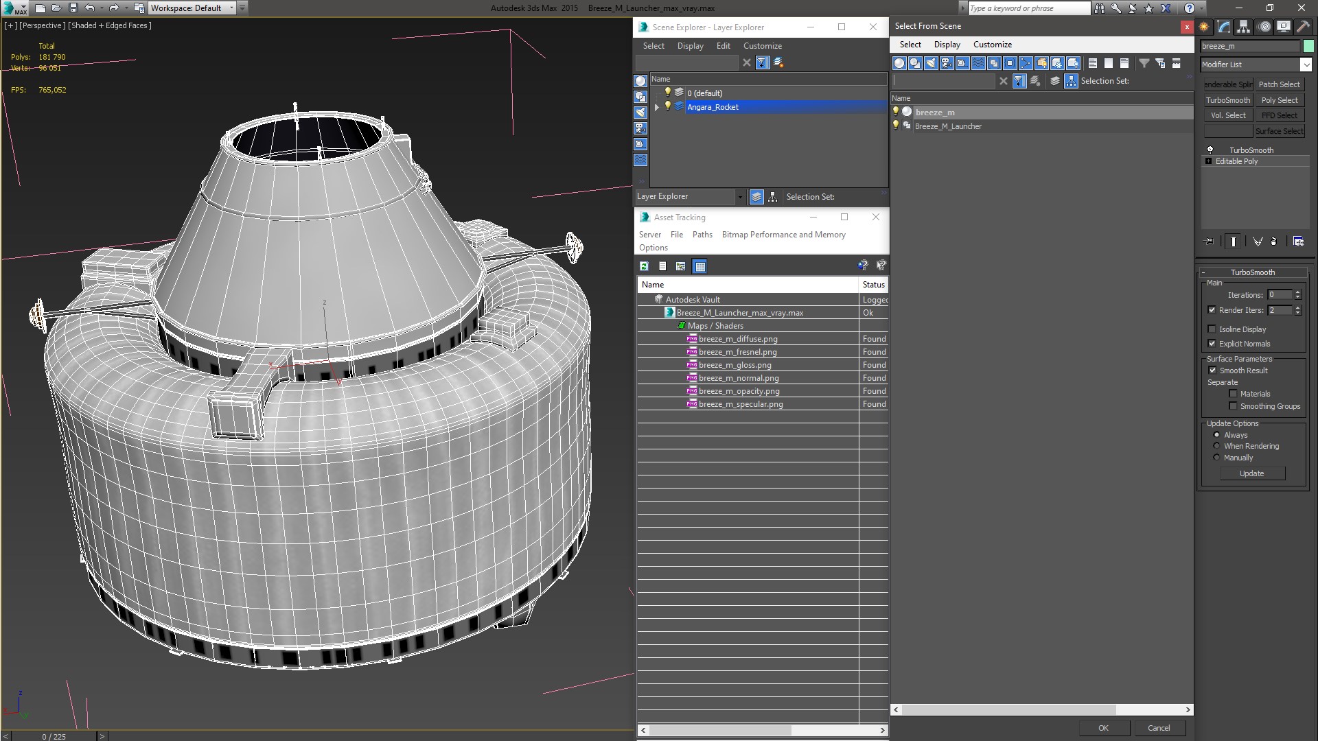This screenshot has width=1318, height=741.
Task: Open the Motion command panel tab
Action: (x=1264, y=27)
